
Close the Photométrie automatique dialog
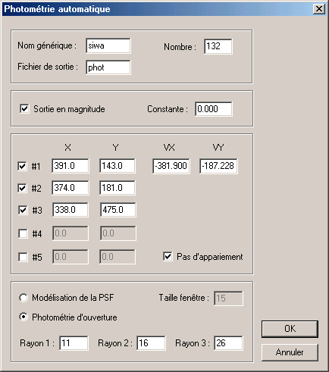pyautogui.click(x=319, y=9)
